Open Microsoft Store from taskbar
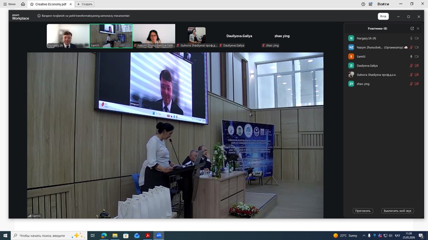Viewport: 428px width, 240px height. pos(126,235)
